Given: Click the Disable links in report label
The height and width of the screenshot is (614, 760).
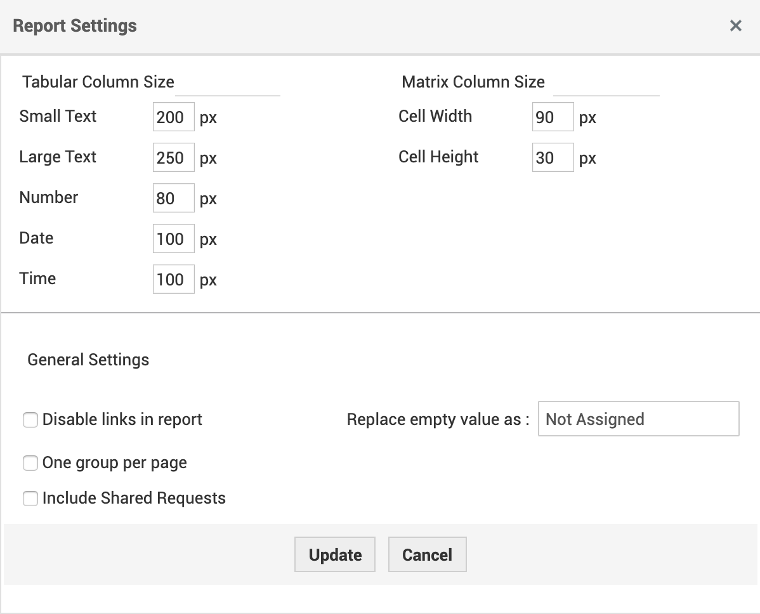Looking at the screenshot, I should tap(122, 420).
